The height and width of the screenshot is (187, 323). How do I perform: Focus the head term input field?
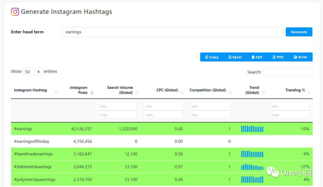coord(173,32)
